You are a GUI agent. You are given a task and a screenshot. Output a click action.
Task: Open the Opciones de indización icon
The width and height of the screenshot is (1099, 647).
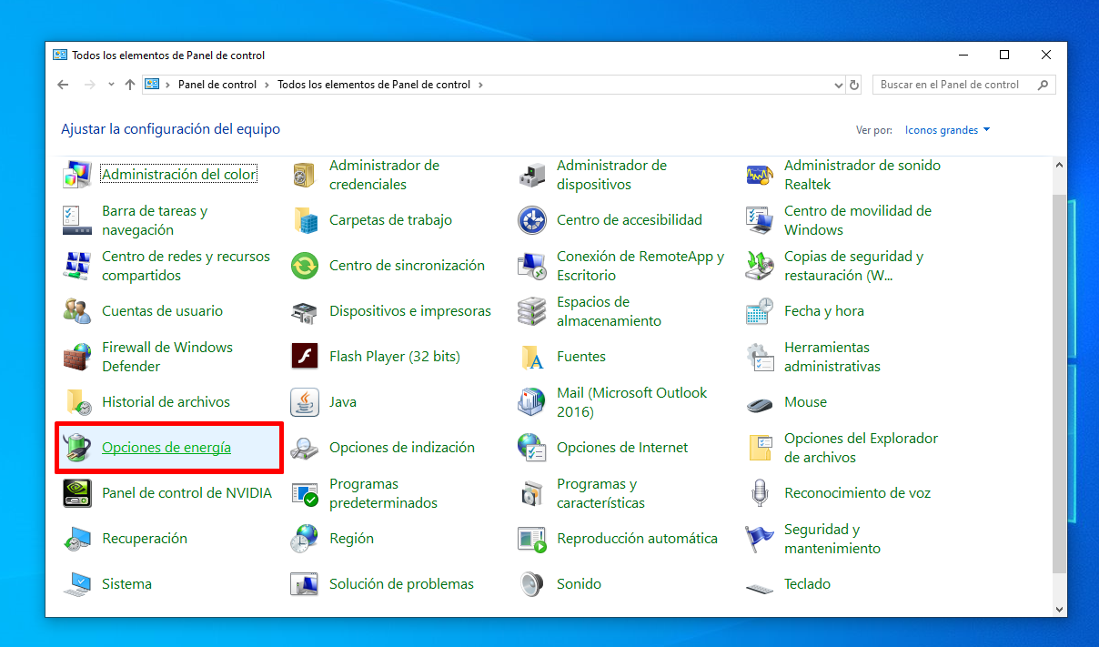click(304, 447)
